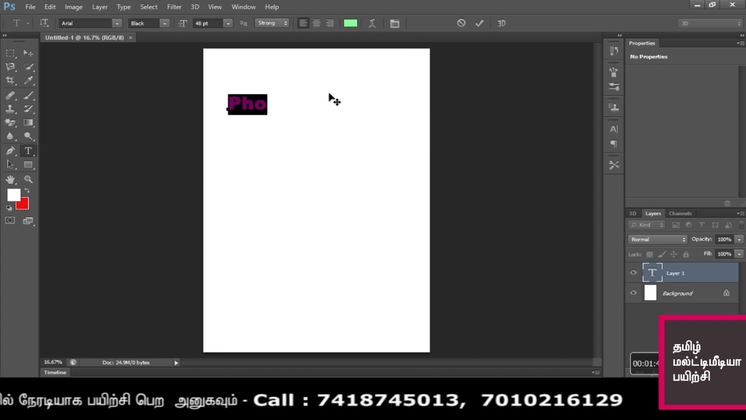The height and width of the screenshot is (420, 746).
Task: Open Character panel icon in dock
Action: [614, 129]
